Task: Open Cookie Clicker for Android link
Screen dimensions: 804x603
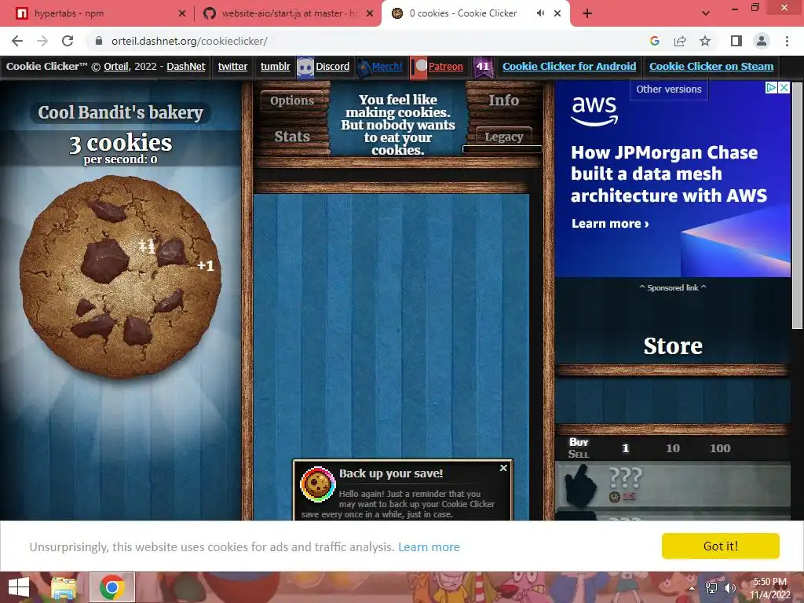Action: [x=569, y=67]
